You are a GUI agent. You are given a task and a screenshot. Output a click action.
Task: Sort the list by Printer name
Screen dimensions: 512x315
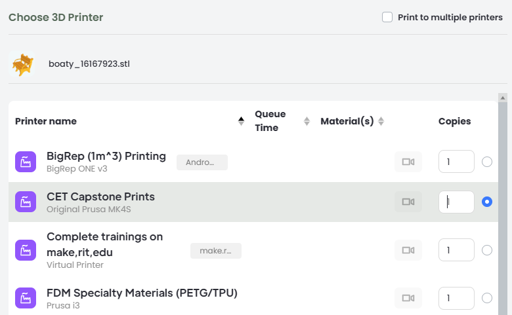click(x=241, y=121)
